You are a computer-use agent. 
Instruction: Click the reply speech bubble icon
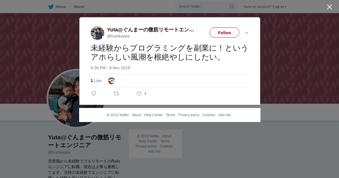(x=94, y=94)
